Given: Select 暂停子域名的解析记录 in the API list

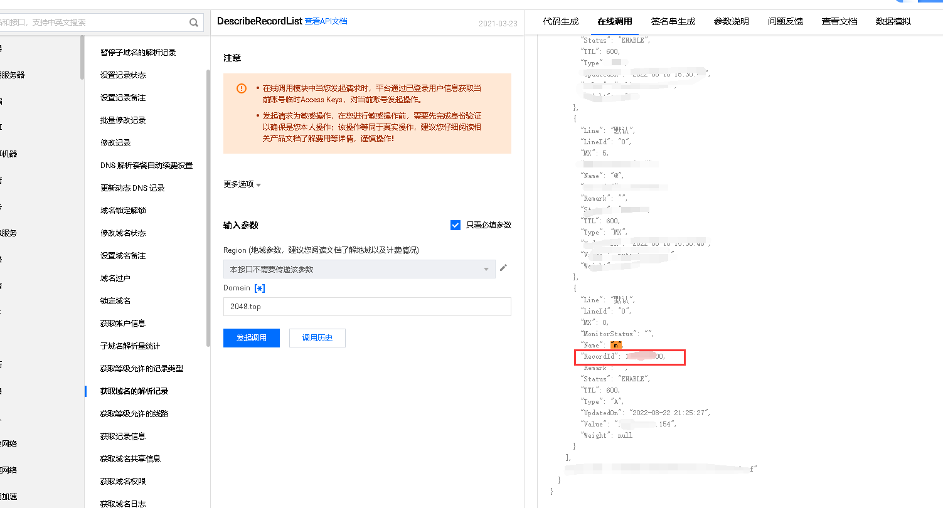Looking at the screenshot, I should (x=138, y=53).
